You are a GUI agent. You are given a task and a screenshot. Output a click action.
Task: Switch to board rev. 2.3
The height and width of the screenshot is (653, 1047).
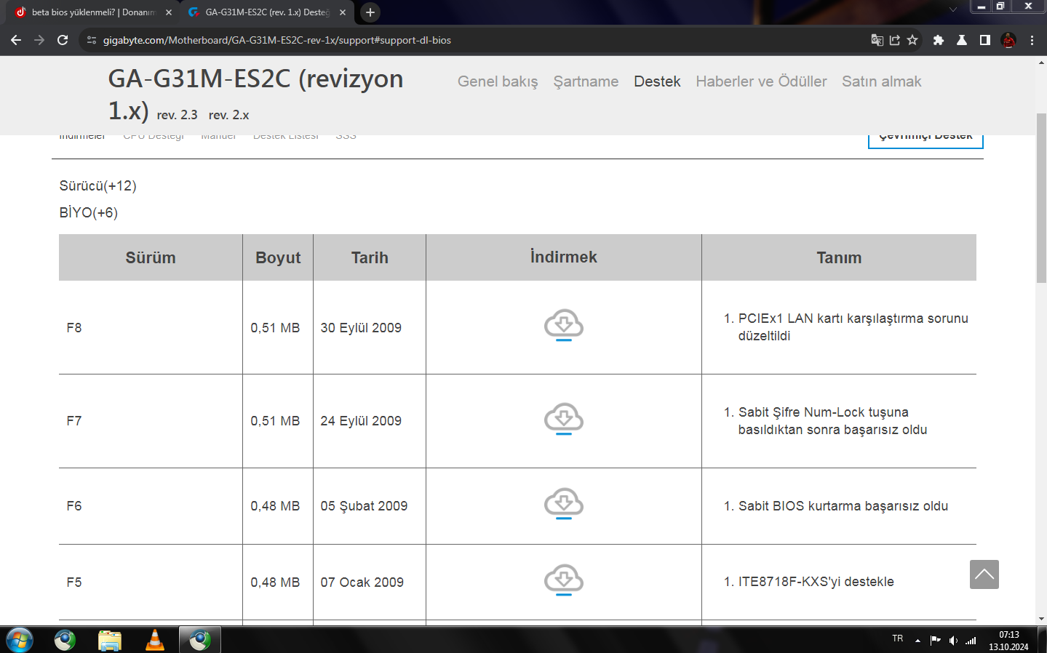[x=178, y=115]
